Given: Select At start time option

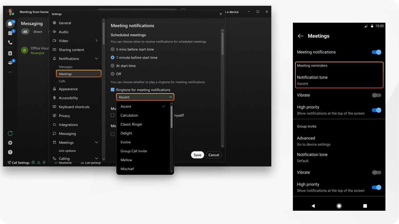Looking at the screenshot, I should point(112,66).
